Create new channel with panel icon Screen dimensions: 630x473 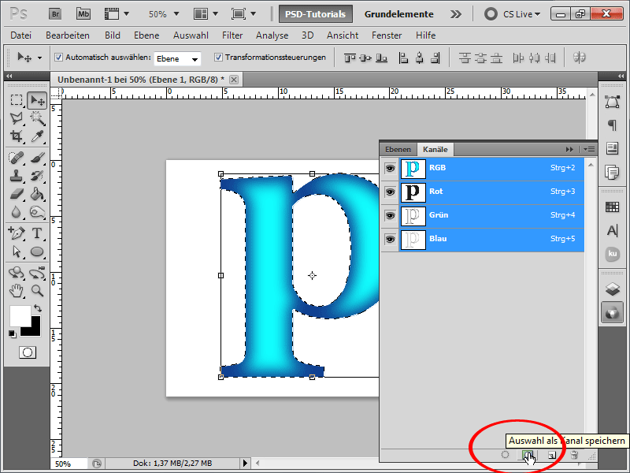552,455
